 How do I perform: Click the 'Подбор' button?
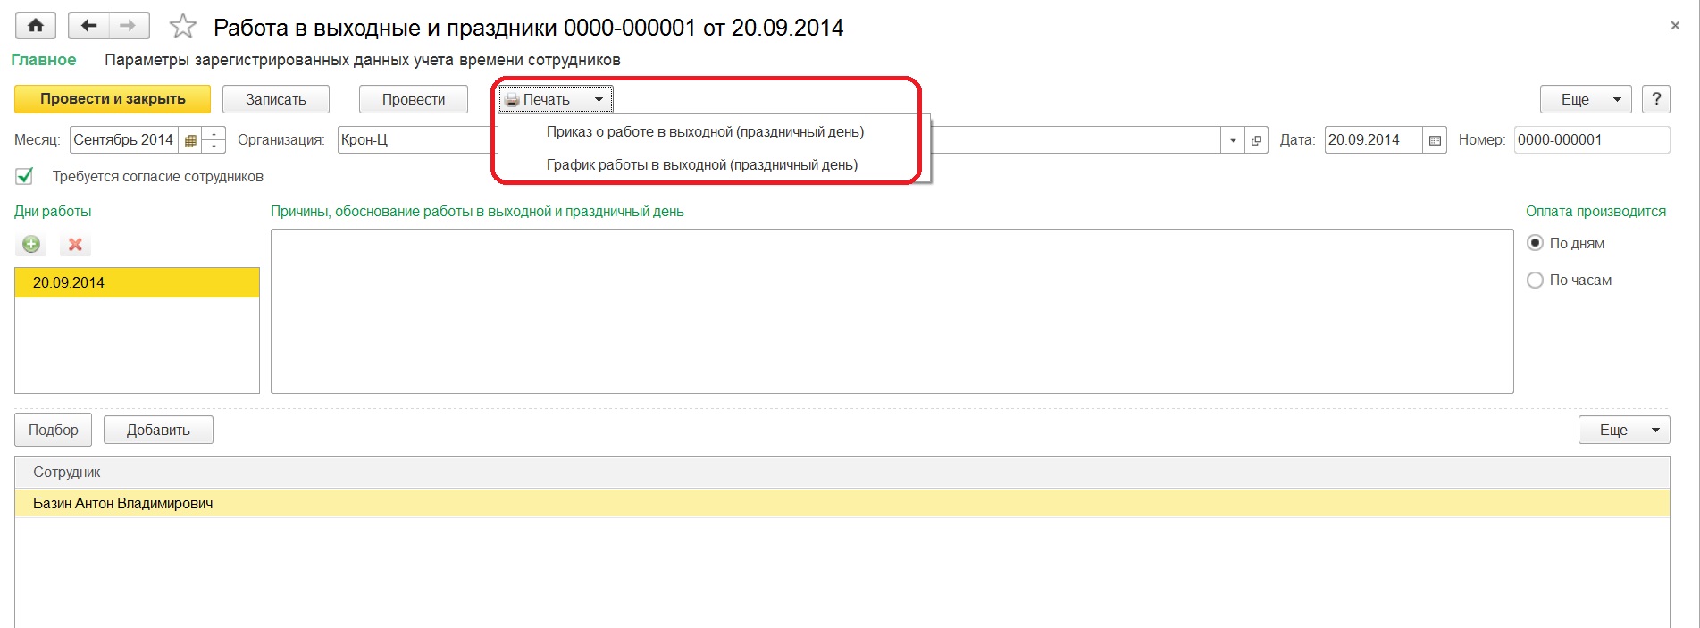pyautogui.click(x=53, y=430)
